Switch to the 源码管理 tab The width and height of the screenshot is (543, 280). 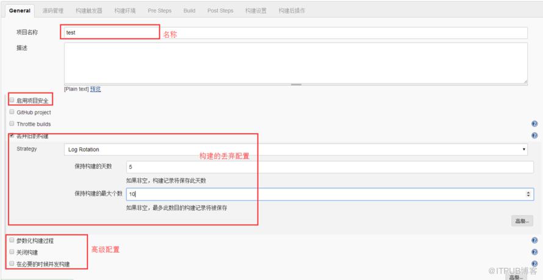[x=53, y=11]
